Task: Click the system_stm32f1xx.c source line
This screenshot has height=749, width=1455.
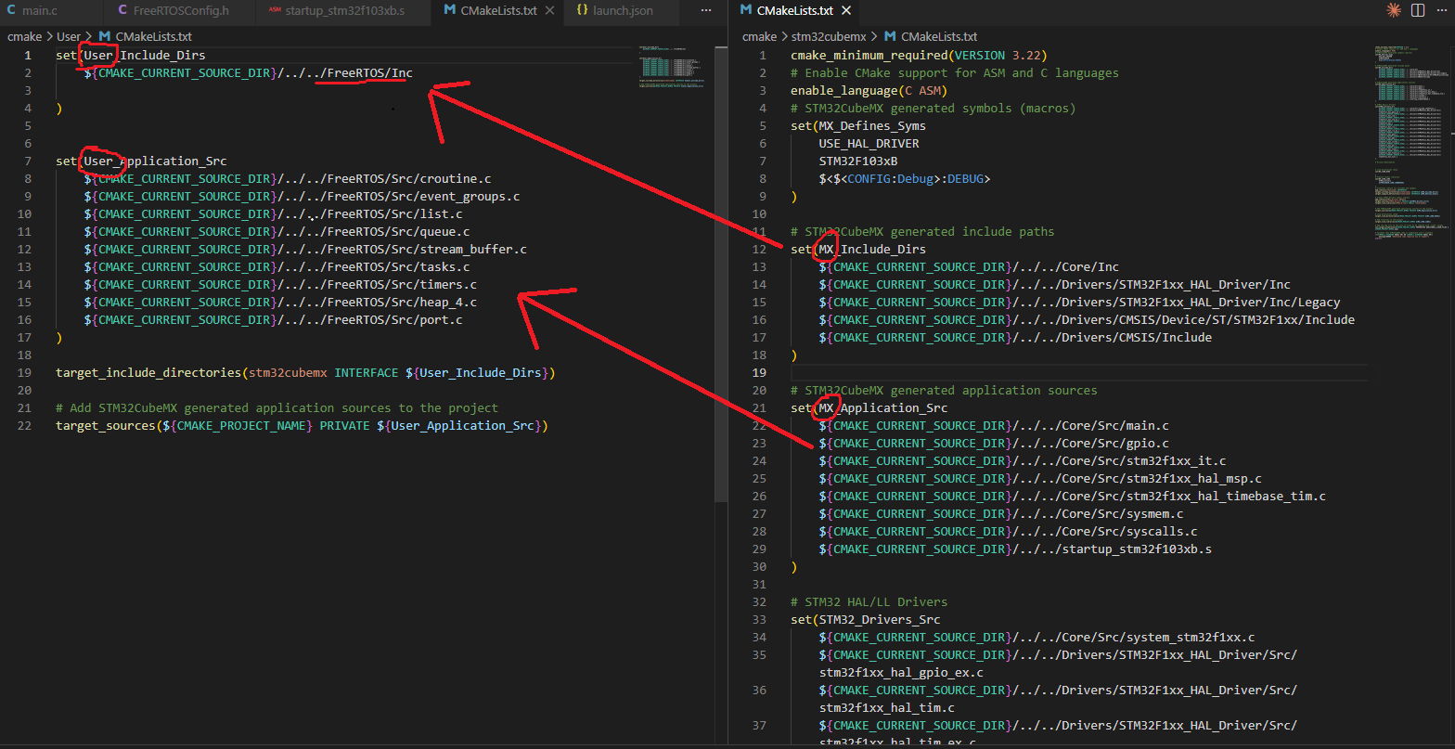Action: 1037,638
